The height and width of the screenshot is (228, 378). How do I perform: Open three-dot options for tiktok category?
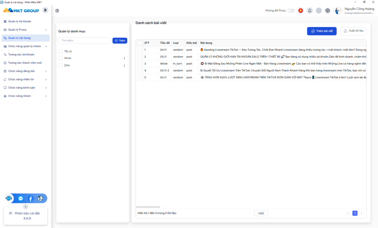tap(124, 58)
